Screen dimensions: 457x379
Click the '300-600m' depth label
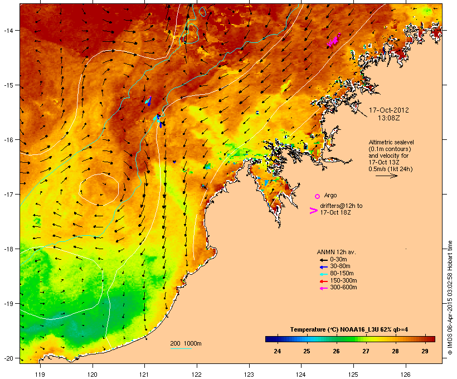(x=344, y=288)
